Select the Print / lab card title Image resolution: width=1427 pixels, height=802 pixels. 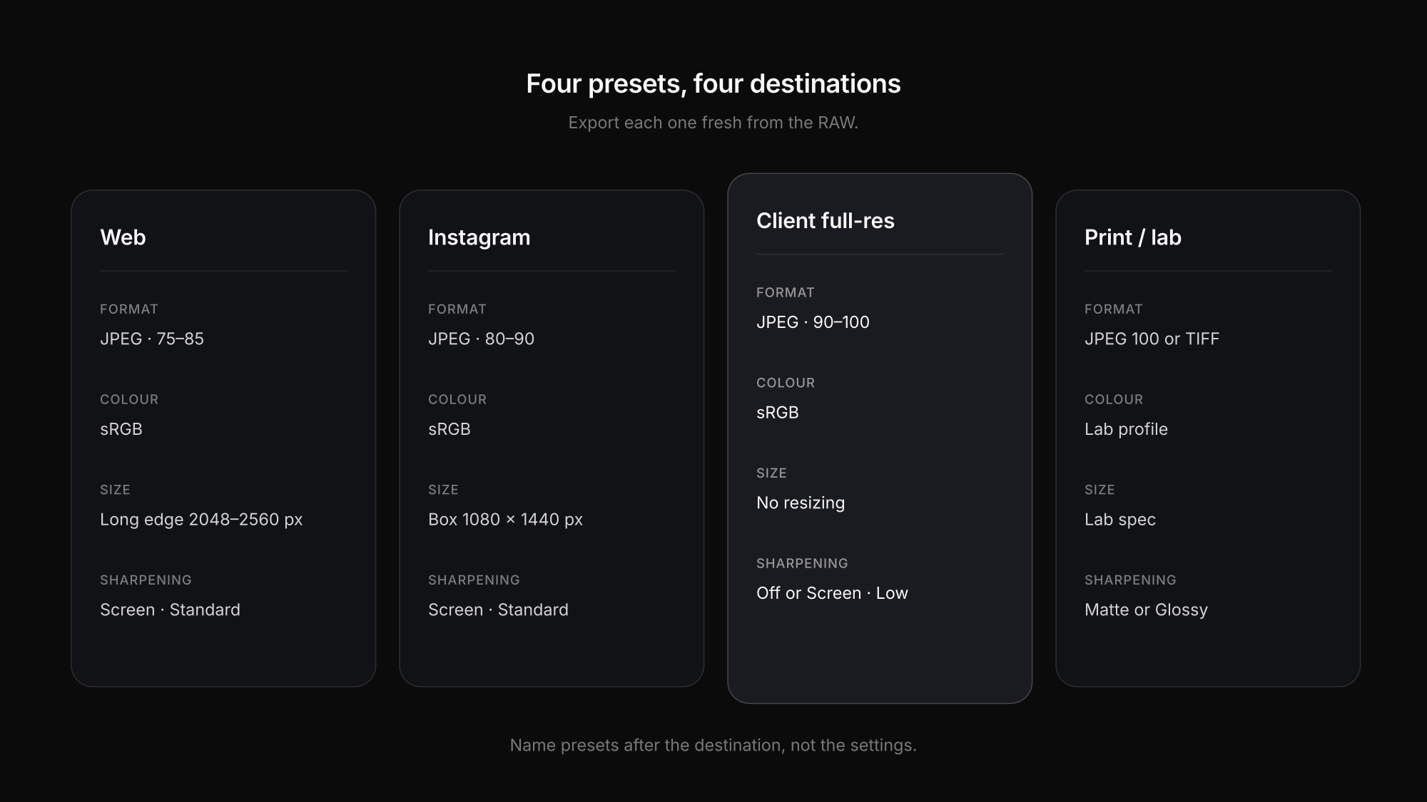click(1133, 237)
